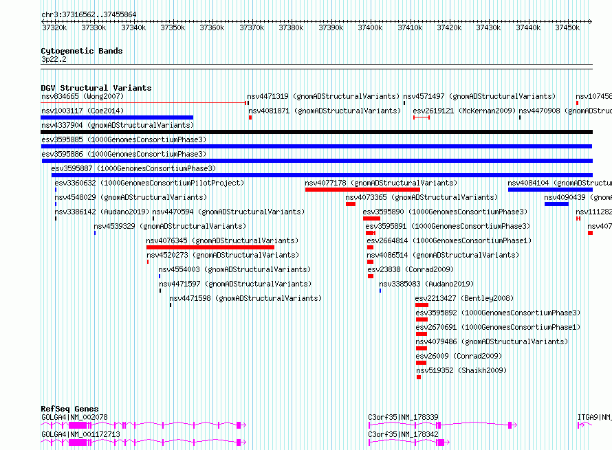
Task: Open the esv3595891 variant label
Action: (448, 226)
